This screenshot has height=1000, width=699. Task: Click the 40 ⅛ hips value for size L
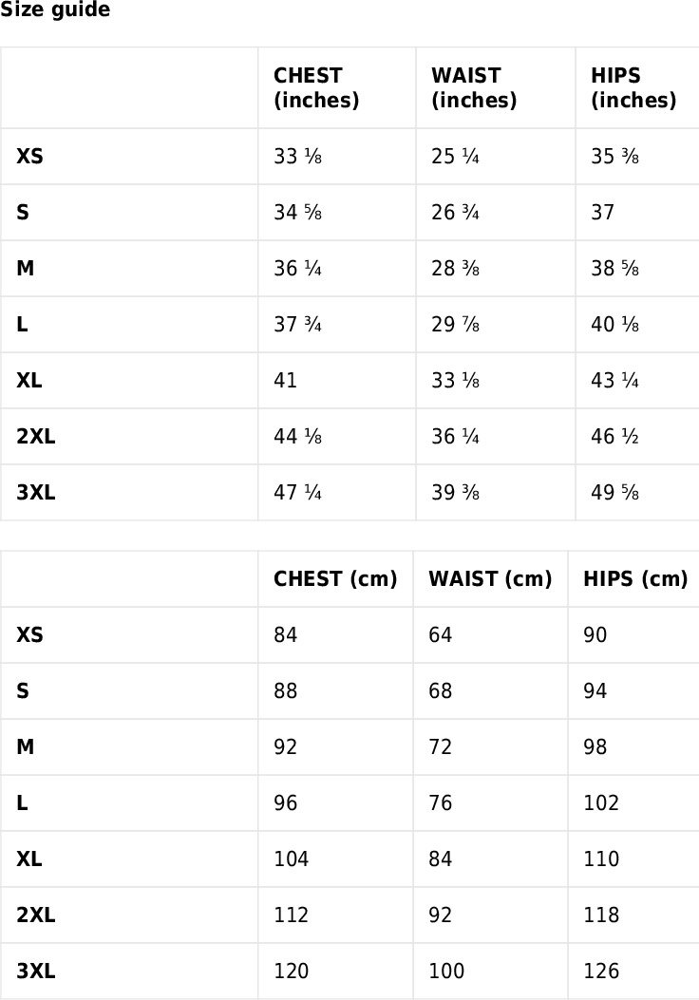(x=614, y=325)
